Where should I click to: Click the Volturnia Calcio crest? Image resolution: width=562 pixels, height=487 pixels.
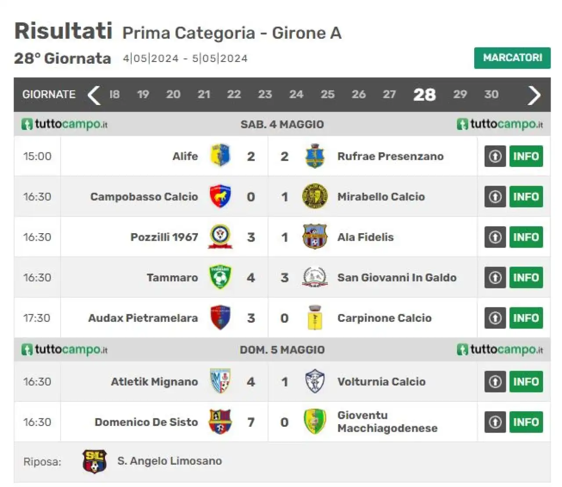pos(315,381)
